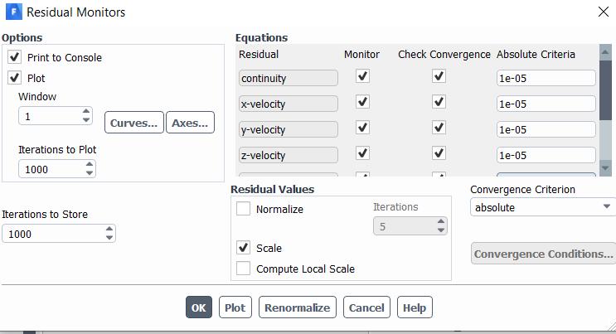The width and height of the screenshot is (616, 334).
Task: Edit z-velocity Absolute Criteria field
Action: point(545,155)
